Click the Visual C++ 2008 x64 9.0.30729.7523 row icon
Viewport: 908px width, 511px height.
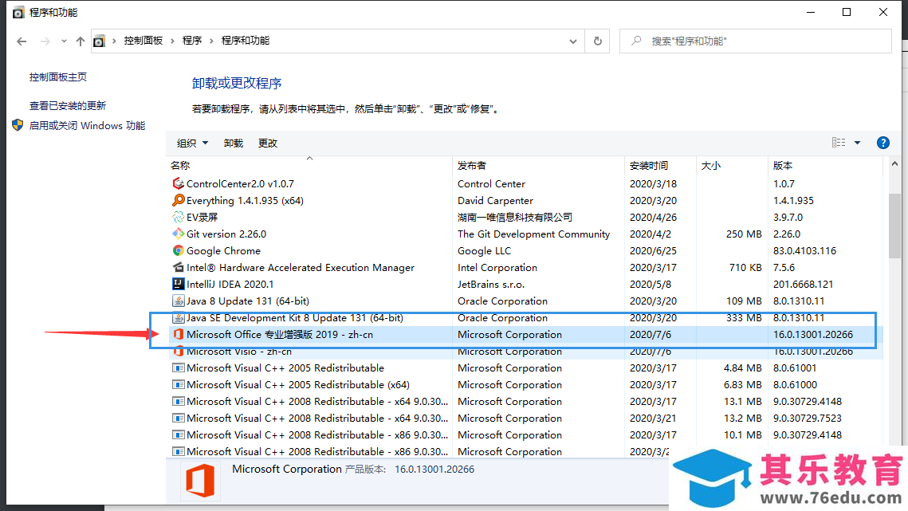(179, 419)
